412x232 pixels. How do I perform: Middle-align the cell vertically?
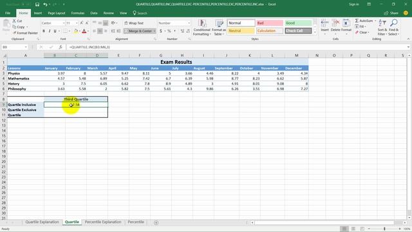point(100,23)
